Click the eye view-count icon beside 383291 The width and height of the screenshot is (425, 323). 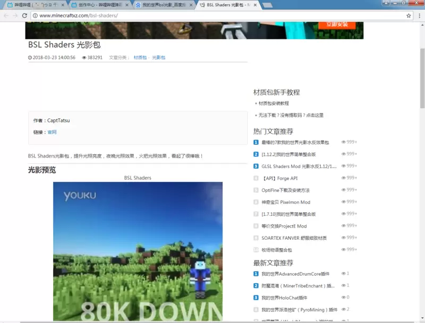point(84,58)
